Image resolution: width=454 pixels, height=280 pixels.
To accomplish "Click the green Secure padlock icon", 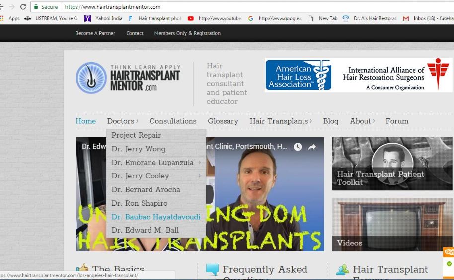I will tap(36, 6).
